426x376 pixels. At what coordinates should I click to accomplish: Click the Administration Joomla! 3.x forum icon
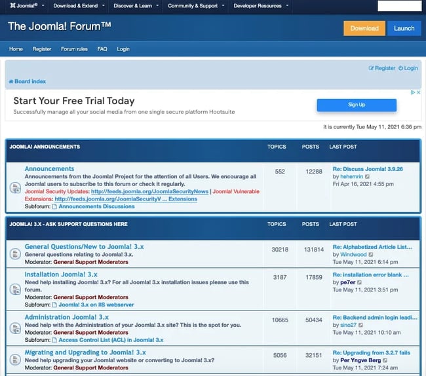(x=15, y=328)
